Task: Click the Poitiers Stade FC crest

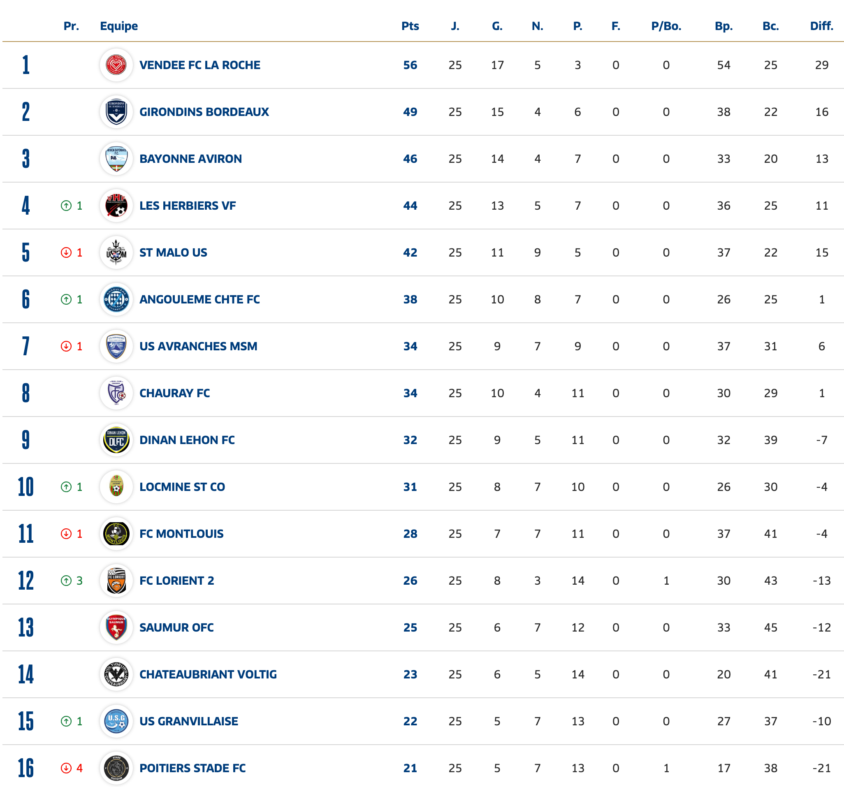Action: (116, 768)
